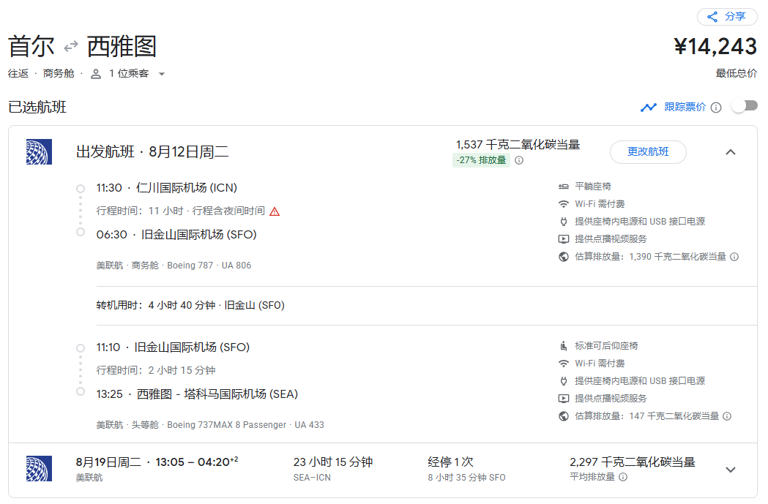The height and width of the screenshot is (504, 768).
Task: Click the 出发航班 · 8月12日周二 heading
Action: [x=152, y=151]
